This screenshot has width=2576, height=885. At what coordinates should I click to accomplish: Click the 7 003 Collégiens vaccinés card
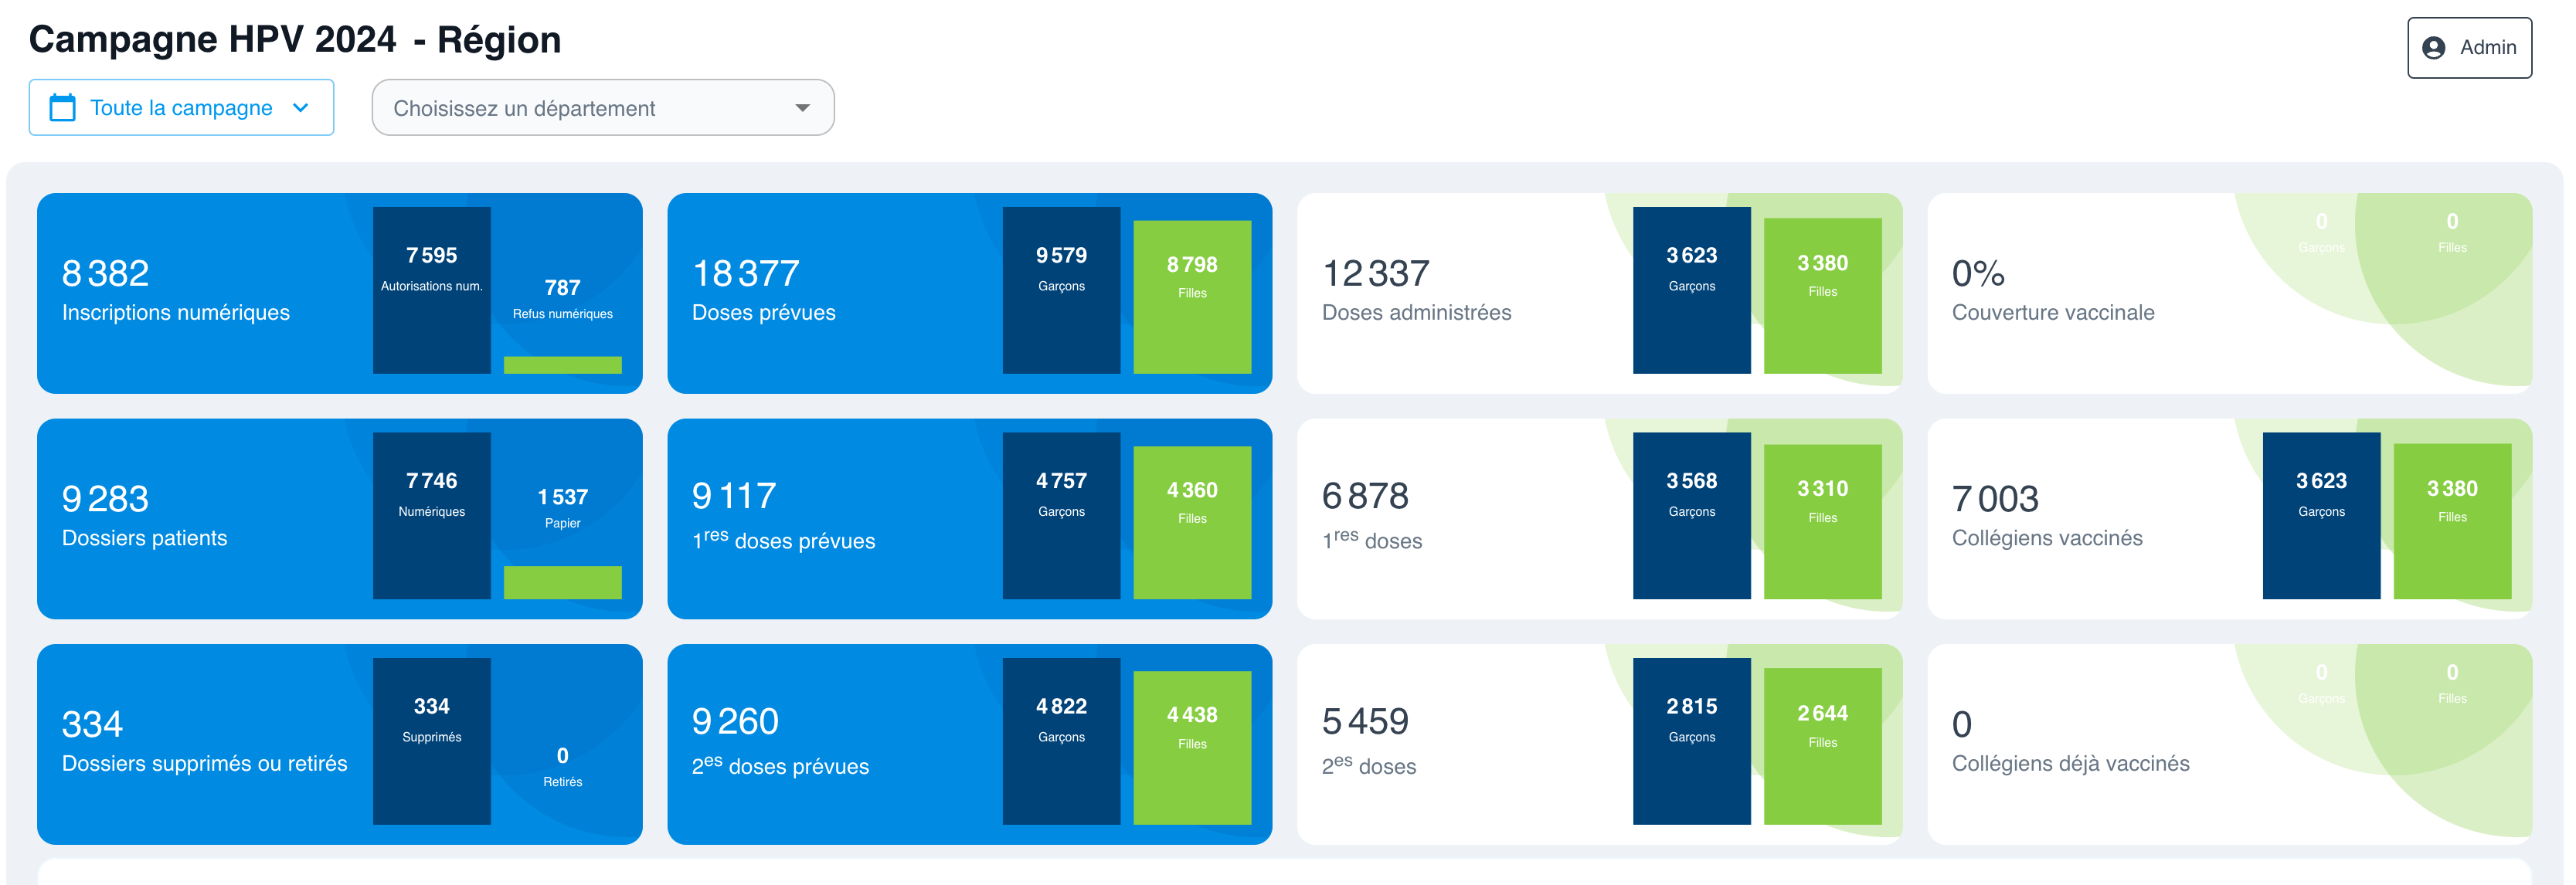(2230, 519)
